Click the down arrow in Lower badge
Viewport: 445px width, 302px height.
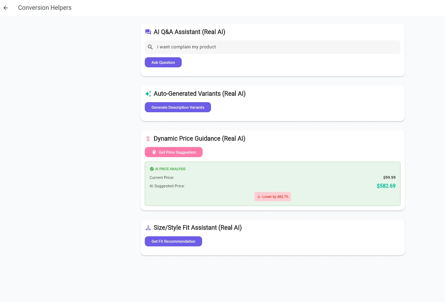(x=259, y=197)
